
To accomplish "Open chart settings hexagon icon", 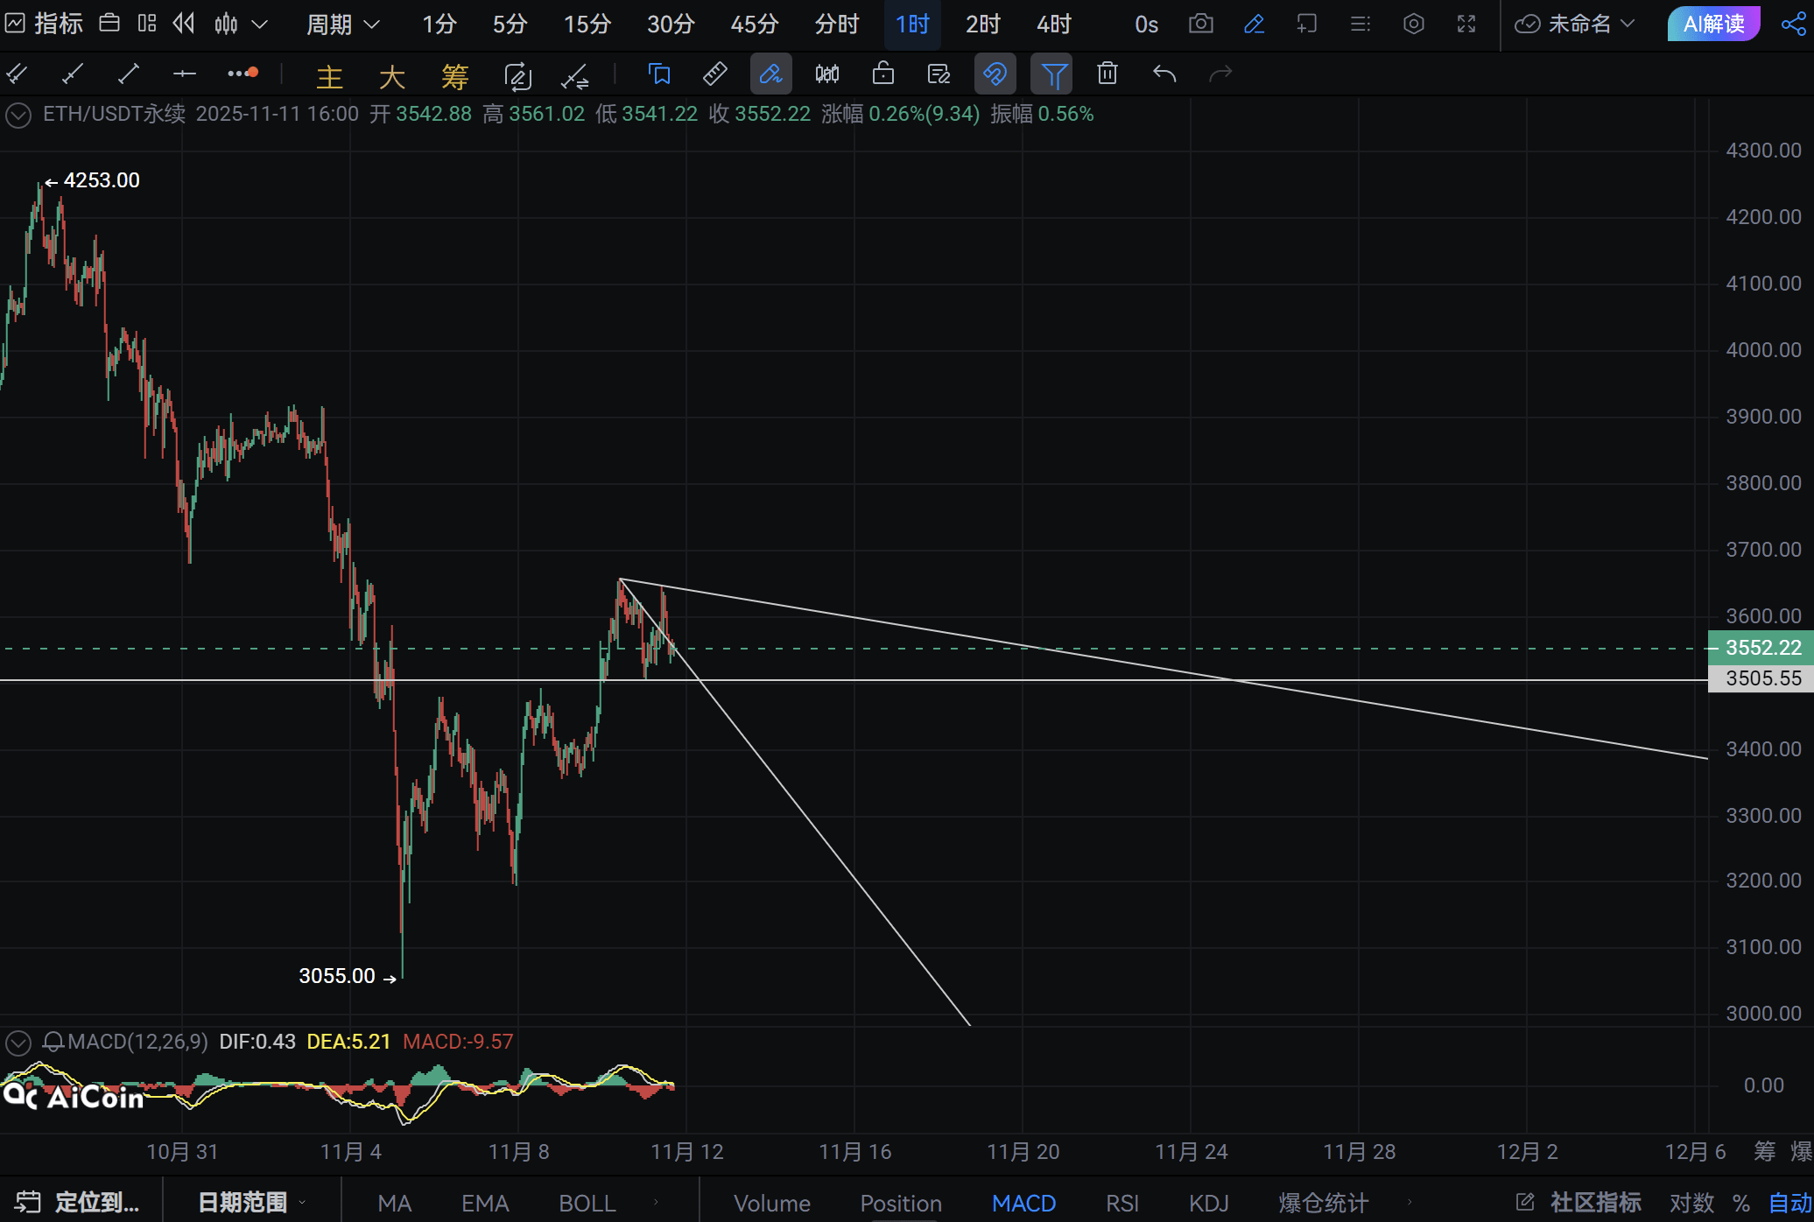I will 1413,24.
